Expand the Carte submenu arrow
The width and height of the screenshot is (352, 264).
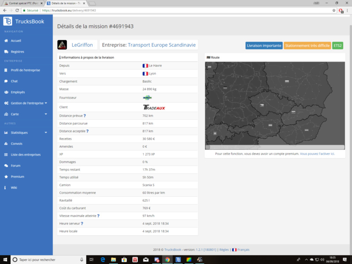[46, 114]
